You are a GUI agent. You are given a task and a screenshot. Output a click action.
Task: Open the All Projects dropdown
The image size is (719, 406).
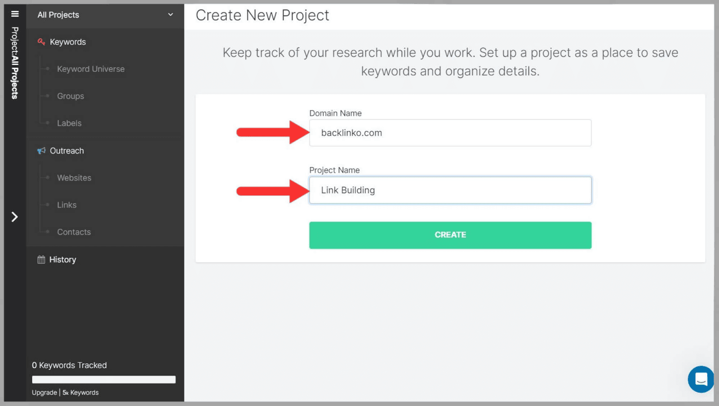point(105,15)
